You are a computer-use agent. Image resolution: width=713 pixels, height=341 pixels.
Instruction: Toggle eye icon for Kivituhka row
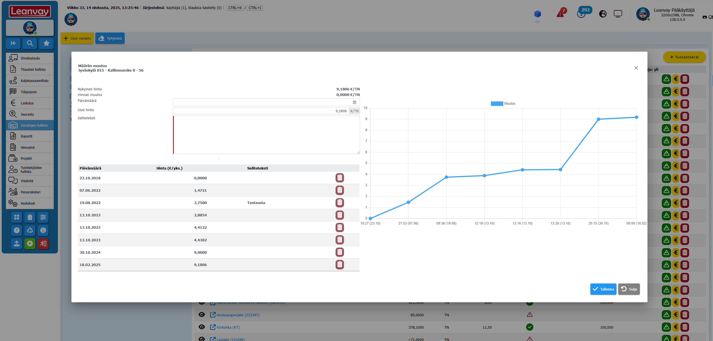coord(202,327)
